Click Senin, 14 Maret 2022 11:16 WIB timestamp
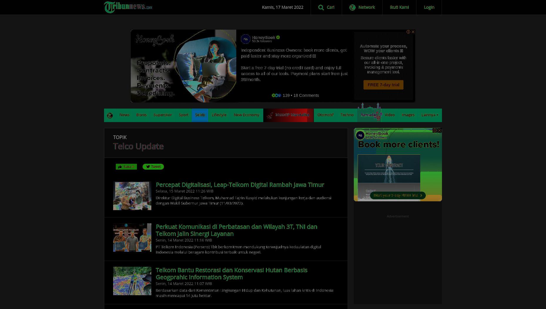The height and width of the screenshot is (309, 546). point(184,240)
